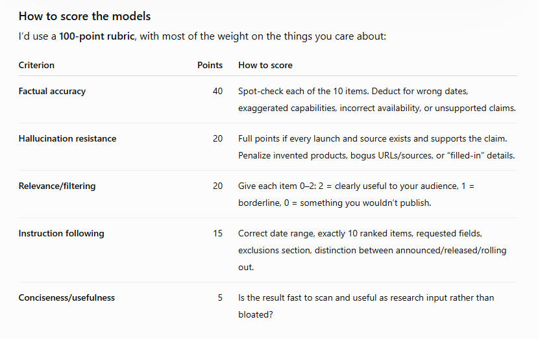
Task: Click the 'How to score the models' heading
Action: click(84, 16)
